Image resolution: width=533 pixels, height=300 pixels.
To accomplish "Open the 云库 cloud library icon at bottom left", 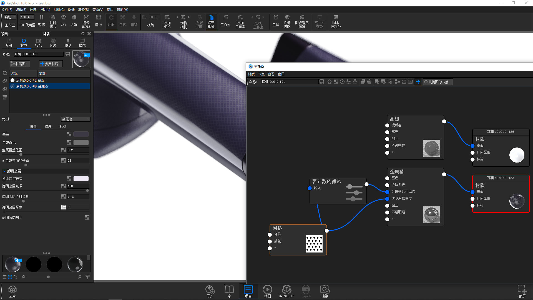I will point(12,291).
